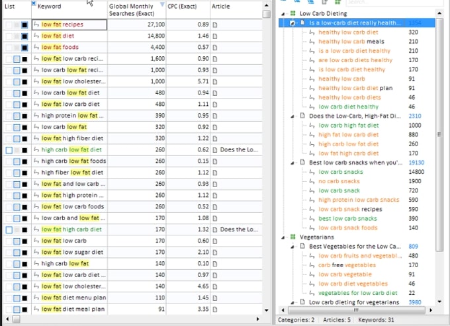Click the blue 809 search total
The width and height of the screenshot is (450, 326).
[413, 246]
